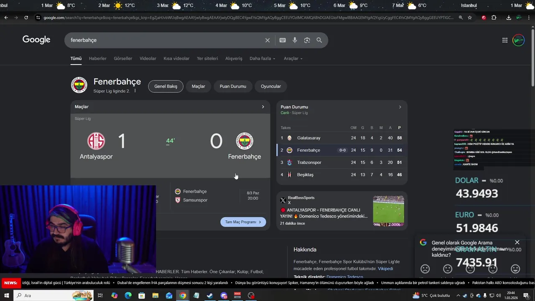535x301 pixels.
Task: Click the Windows taskbar Ara search box
Action: [x=53, y=296]
